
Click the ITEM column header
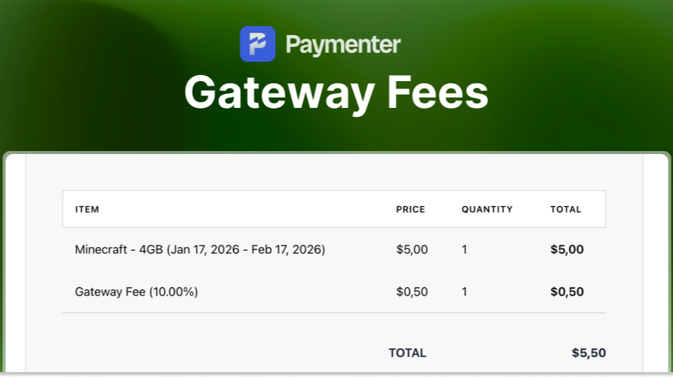[87, 209]
